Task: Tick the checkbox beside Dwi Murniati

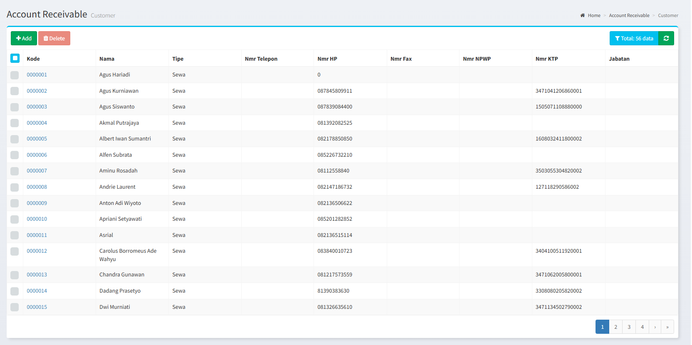Action: [15, 307]
